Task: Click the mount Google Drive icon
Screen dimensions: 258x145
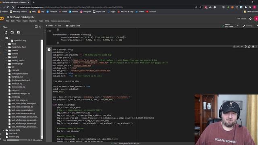Action: point(19,32)
